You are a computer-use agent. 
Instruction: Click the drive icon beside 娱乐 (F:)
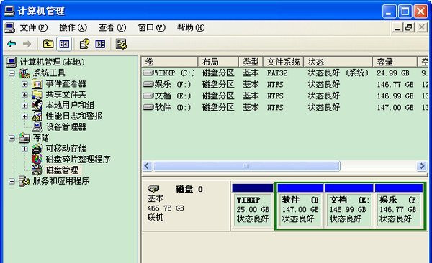148,84
